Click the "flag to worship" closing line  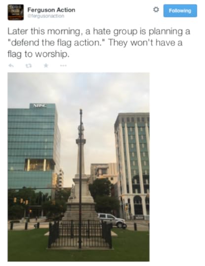coord(39,54)
